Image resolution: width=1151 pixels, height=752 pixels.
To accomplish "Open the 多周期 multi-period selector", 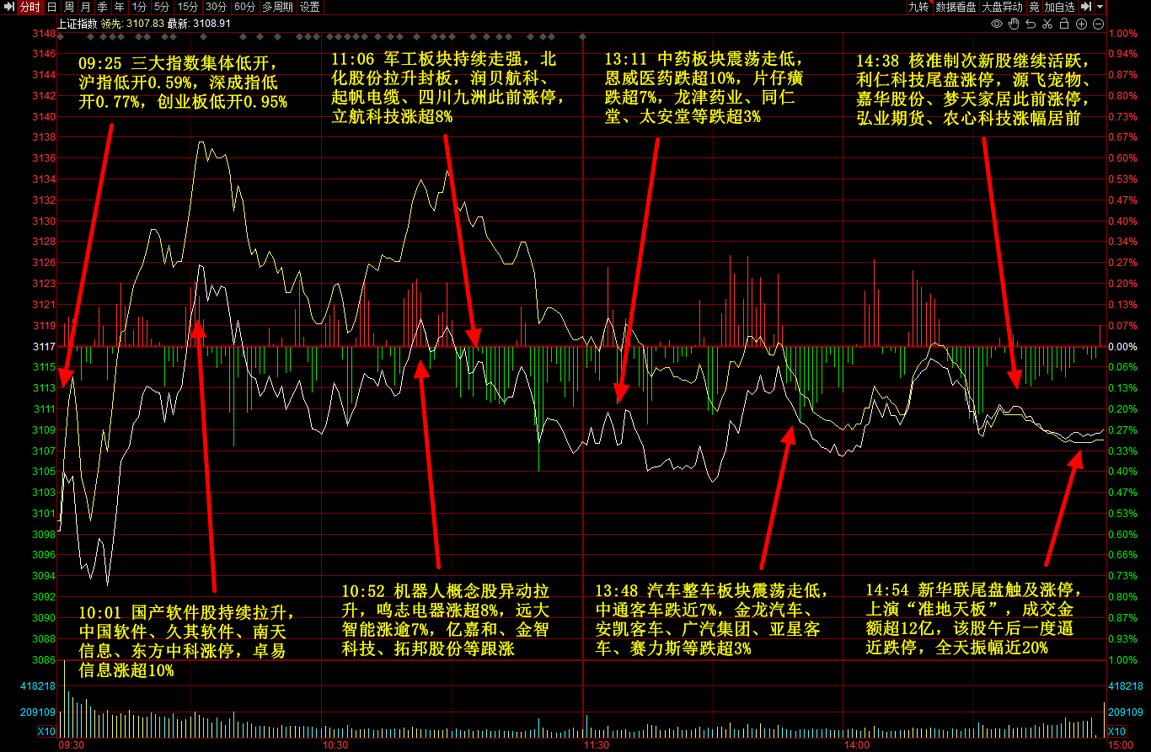I will (x=278, y=7).
